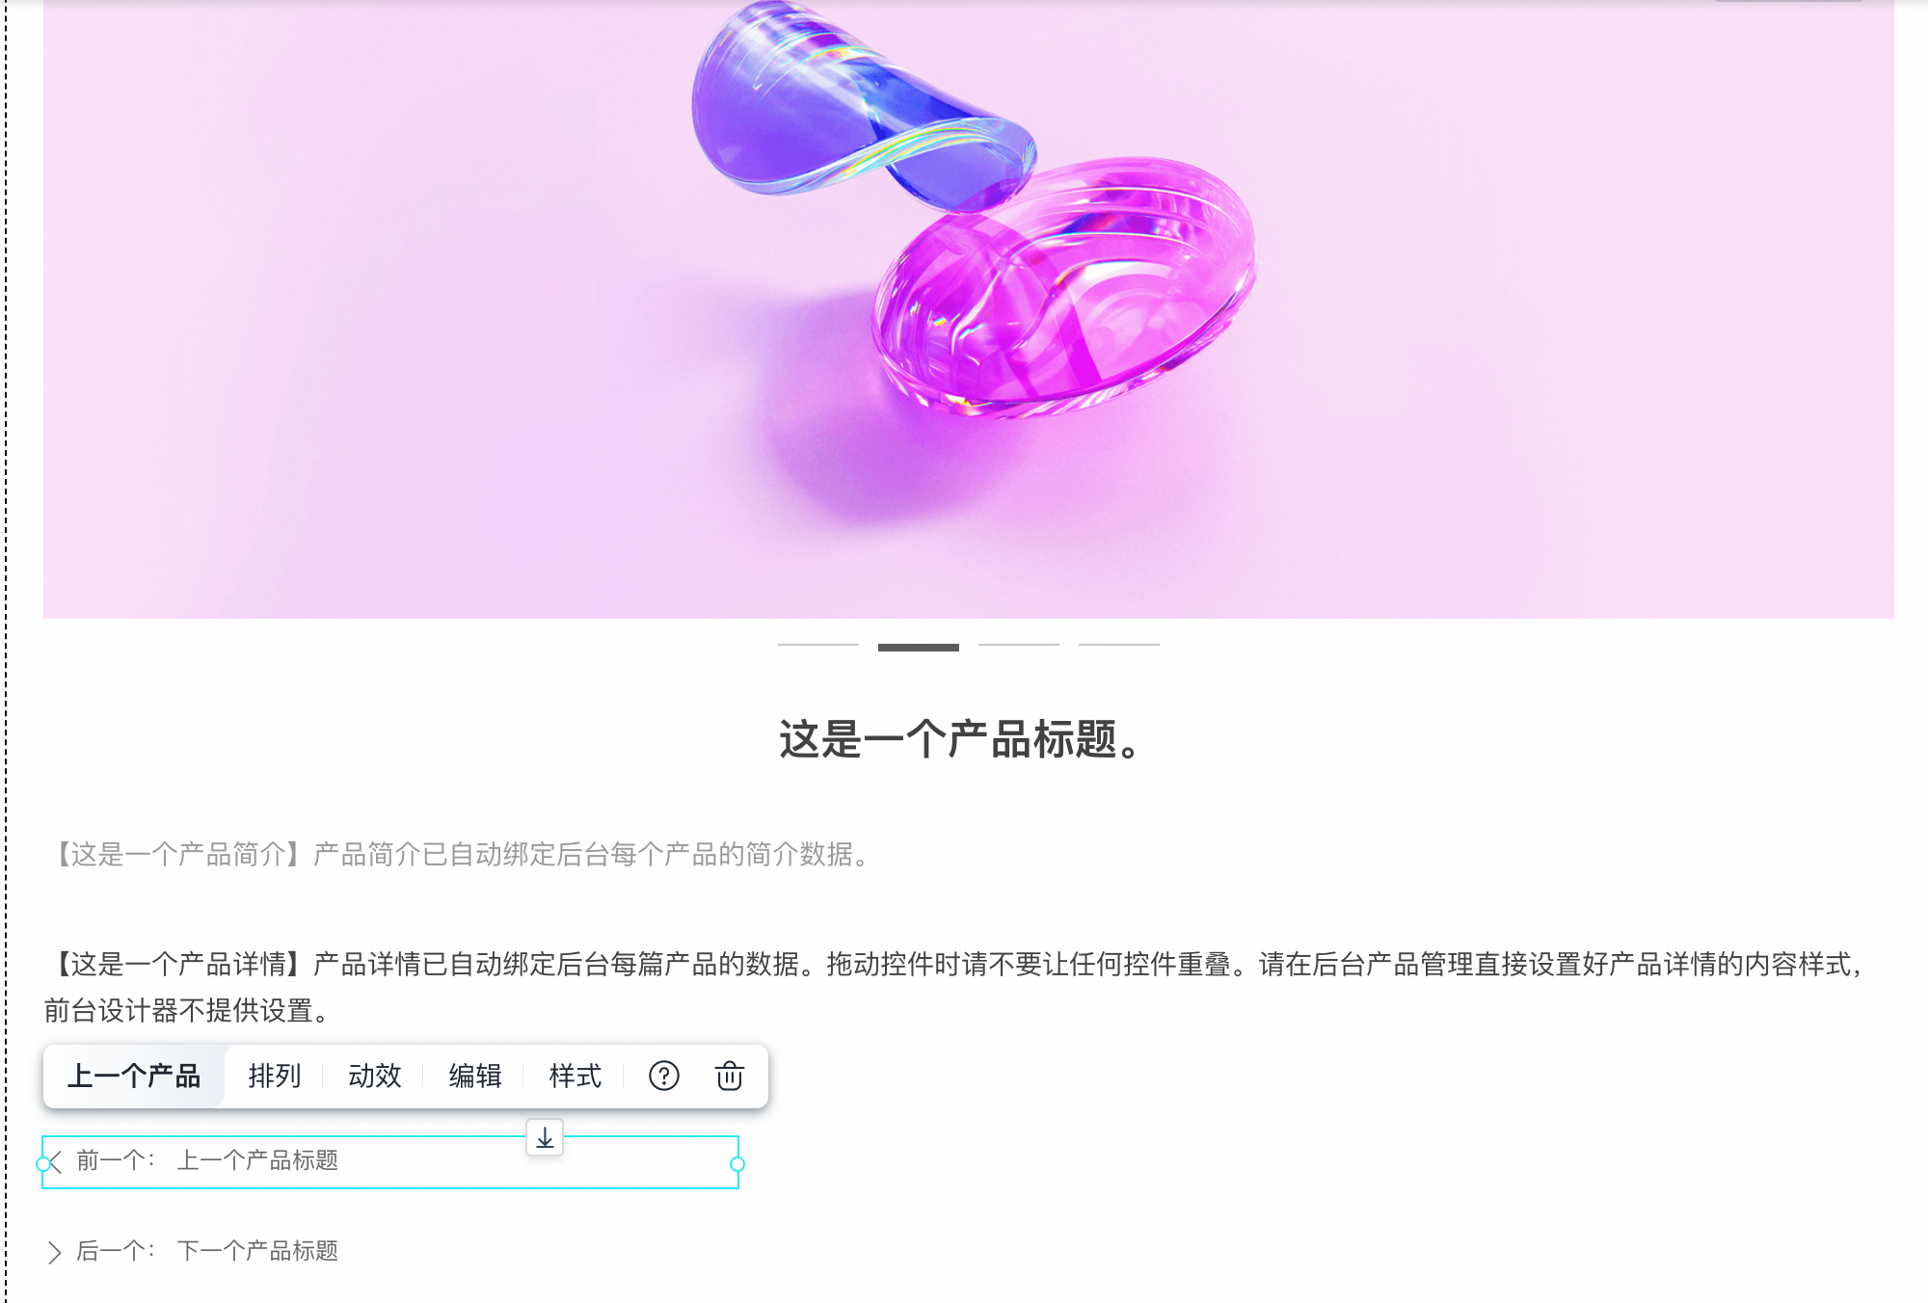The image size is (1928, 1303).
Task: Click the left circular handle of the selection
Action: pyautogui.click(x=42, y=1164)
